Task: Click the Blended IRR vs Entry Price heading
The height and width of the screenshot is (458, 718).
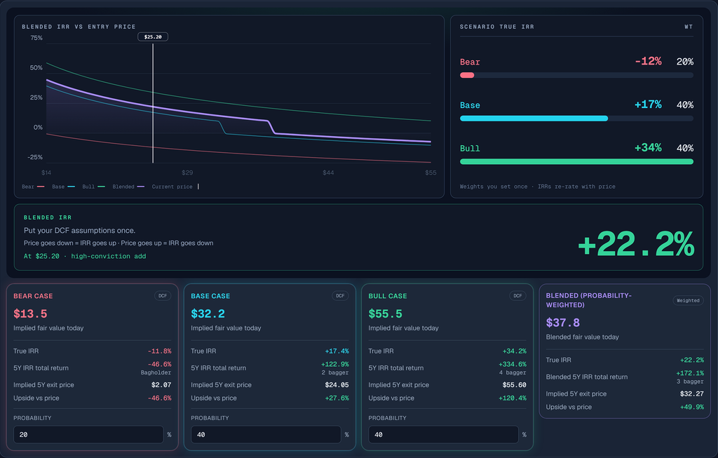Action: click(79, 27)
